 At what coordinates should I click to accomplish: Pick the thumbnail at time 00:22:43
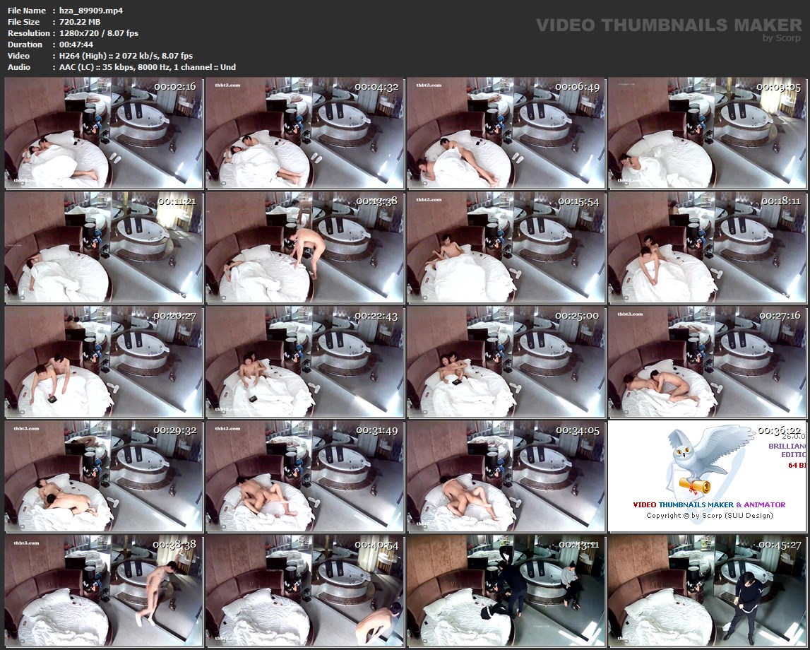(305, 362)
